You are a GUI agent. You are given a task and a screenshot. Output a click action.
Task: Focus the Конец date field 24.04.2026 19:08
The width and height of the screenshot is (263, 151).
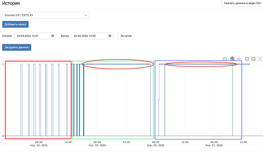point(92,36)
